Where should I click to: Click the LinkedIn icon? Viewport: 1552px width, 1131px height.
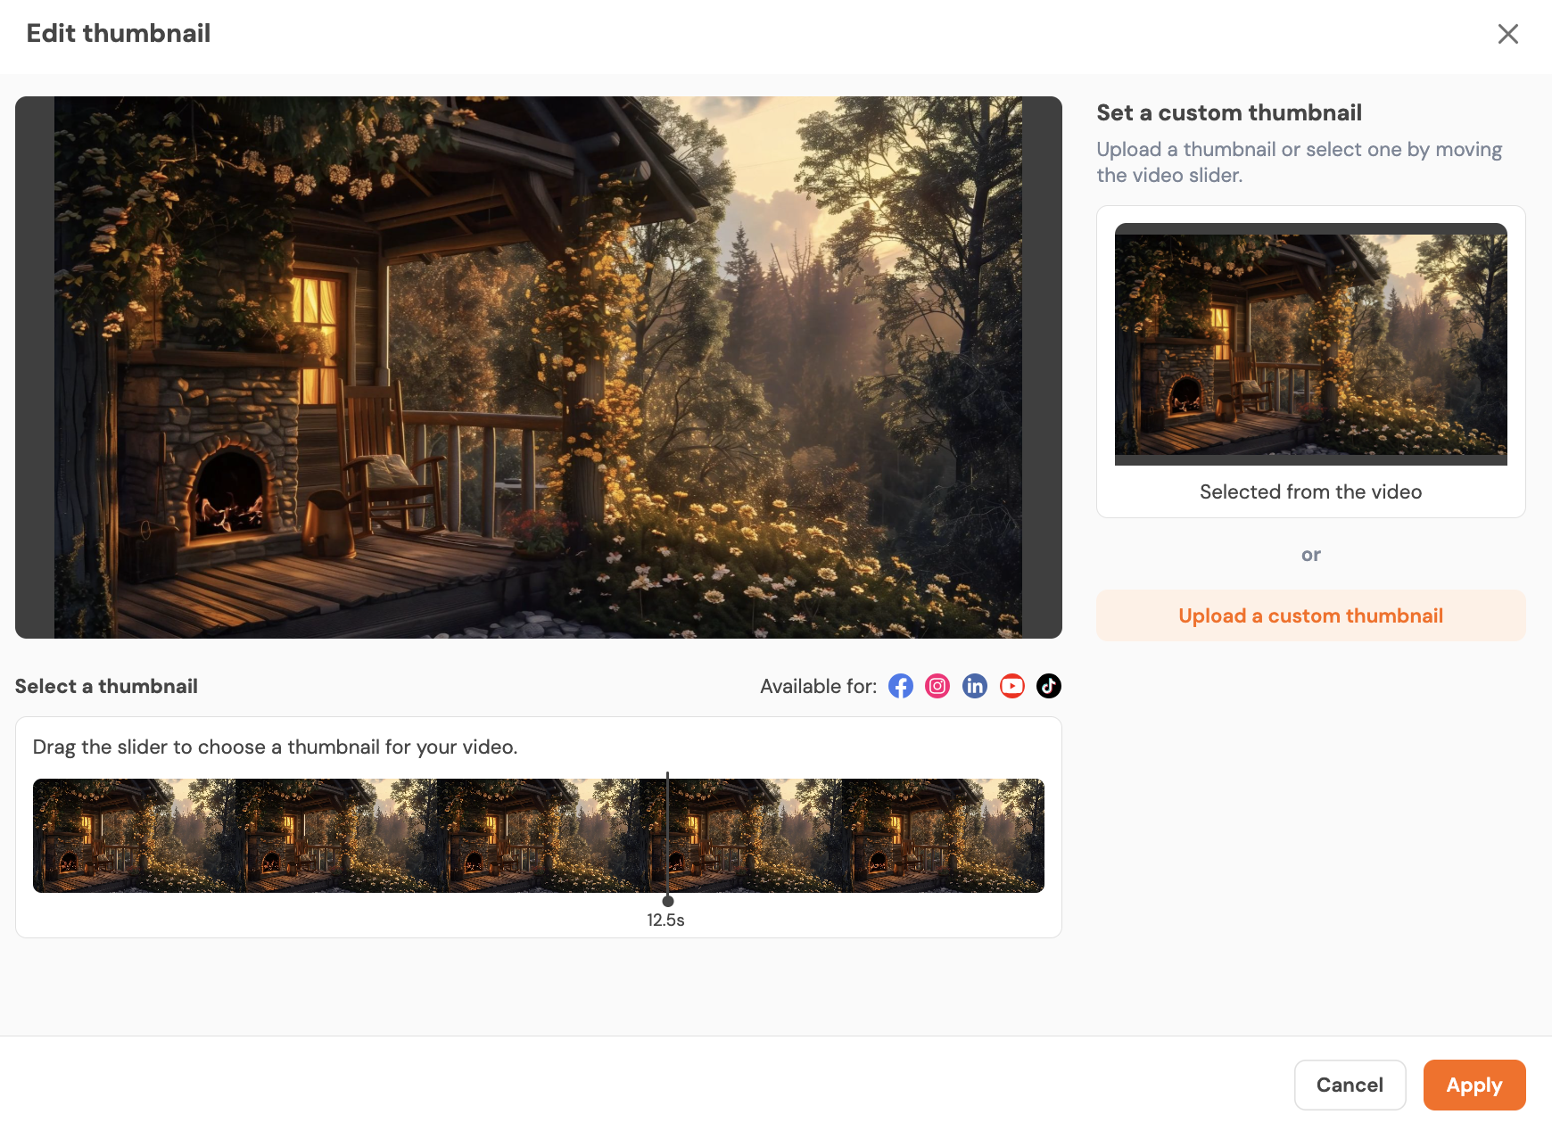[x=975, y=686]
